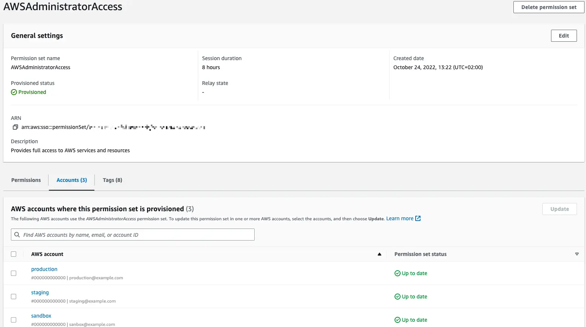Select the production account checkbox

point(14,273)
